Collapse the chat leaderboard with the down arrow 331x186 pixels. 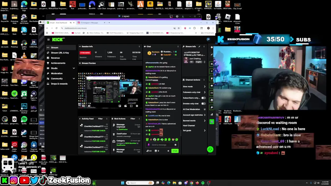162,58
